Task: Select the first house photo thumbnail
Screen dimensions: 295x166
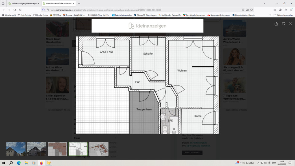Action: point(16,149)
